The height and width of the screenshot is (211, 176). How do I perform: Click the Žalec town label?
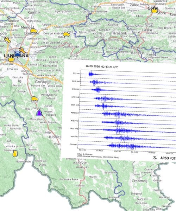[134, 5]
